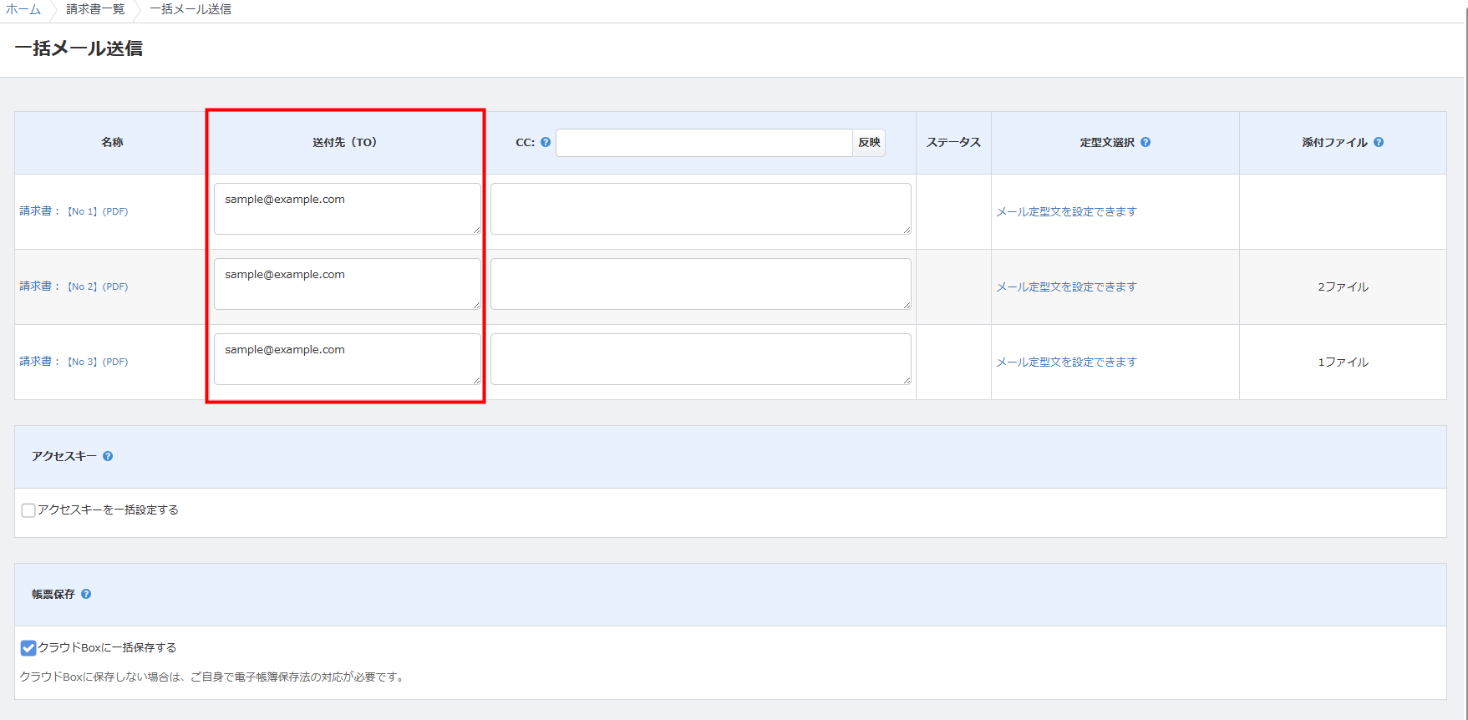Enable アクセスキーを一括設定する checkbox
1468x720 pixels.
pyautogui.click(x=28, y=510)
